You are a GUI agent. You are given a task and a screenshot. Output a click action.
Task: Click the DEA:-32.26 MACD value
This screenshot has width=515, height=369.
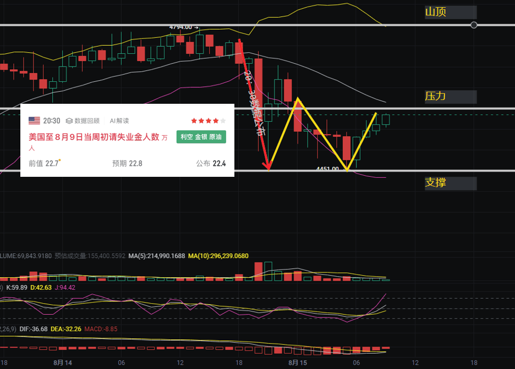click(x=65, y=329)
